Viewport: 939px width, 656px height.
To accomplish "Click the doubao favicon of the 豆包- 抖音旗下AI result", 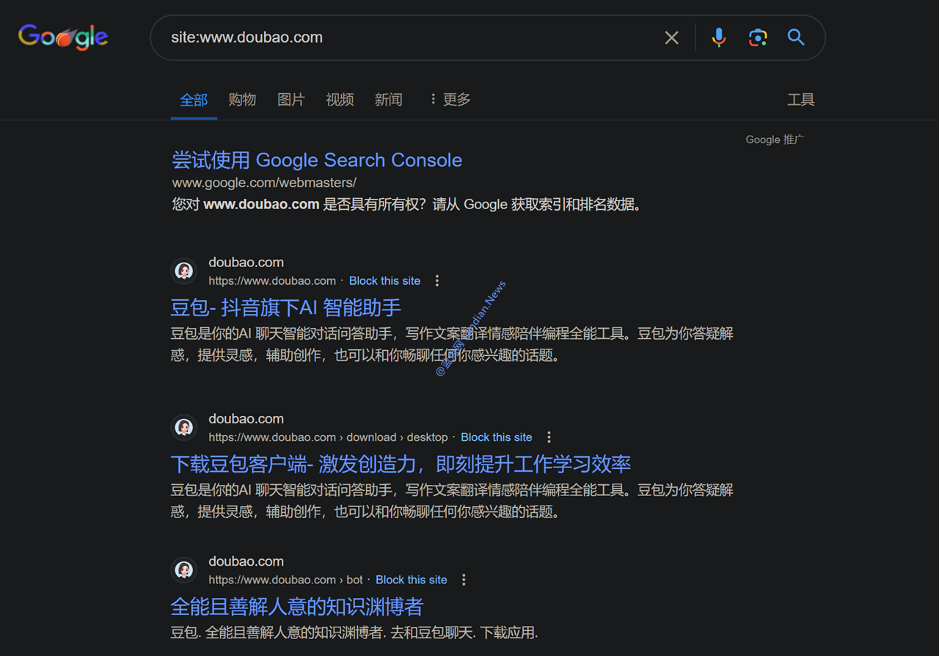I will (184, 271).
